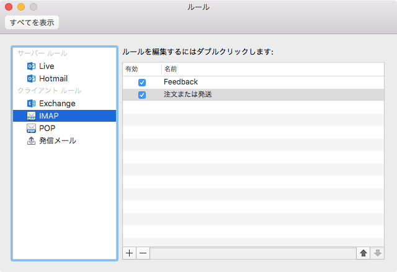Minimize the ルール window

click(x=21, y=7)
